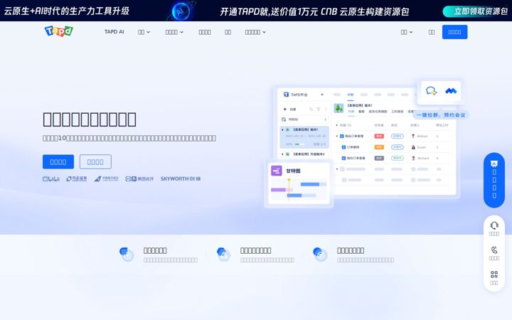Click the Tapd logo in the header
The width and height of the screenshot is (512, 320).
59,31
